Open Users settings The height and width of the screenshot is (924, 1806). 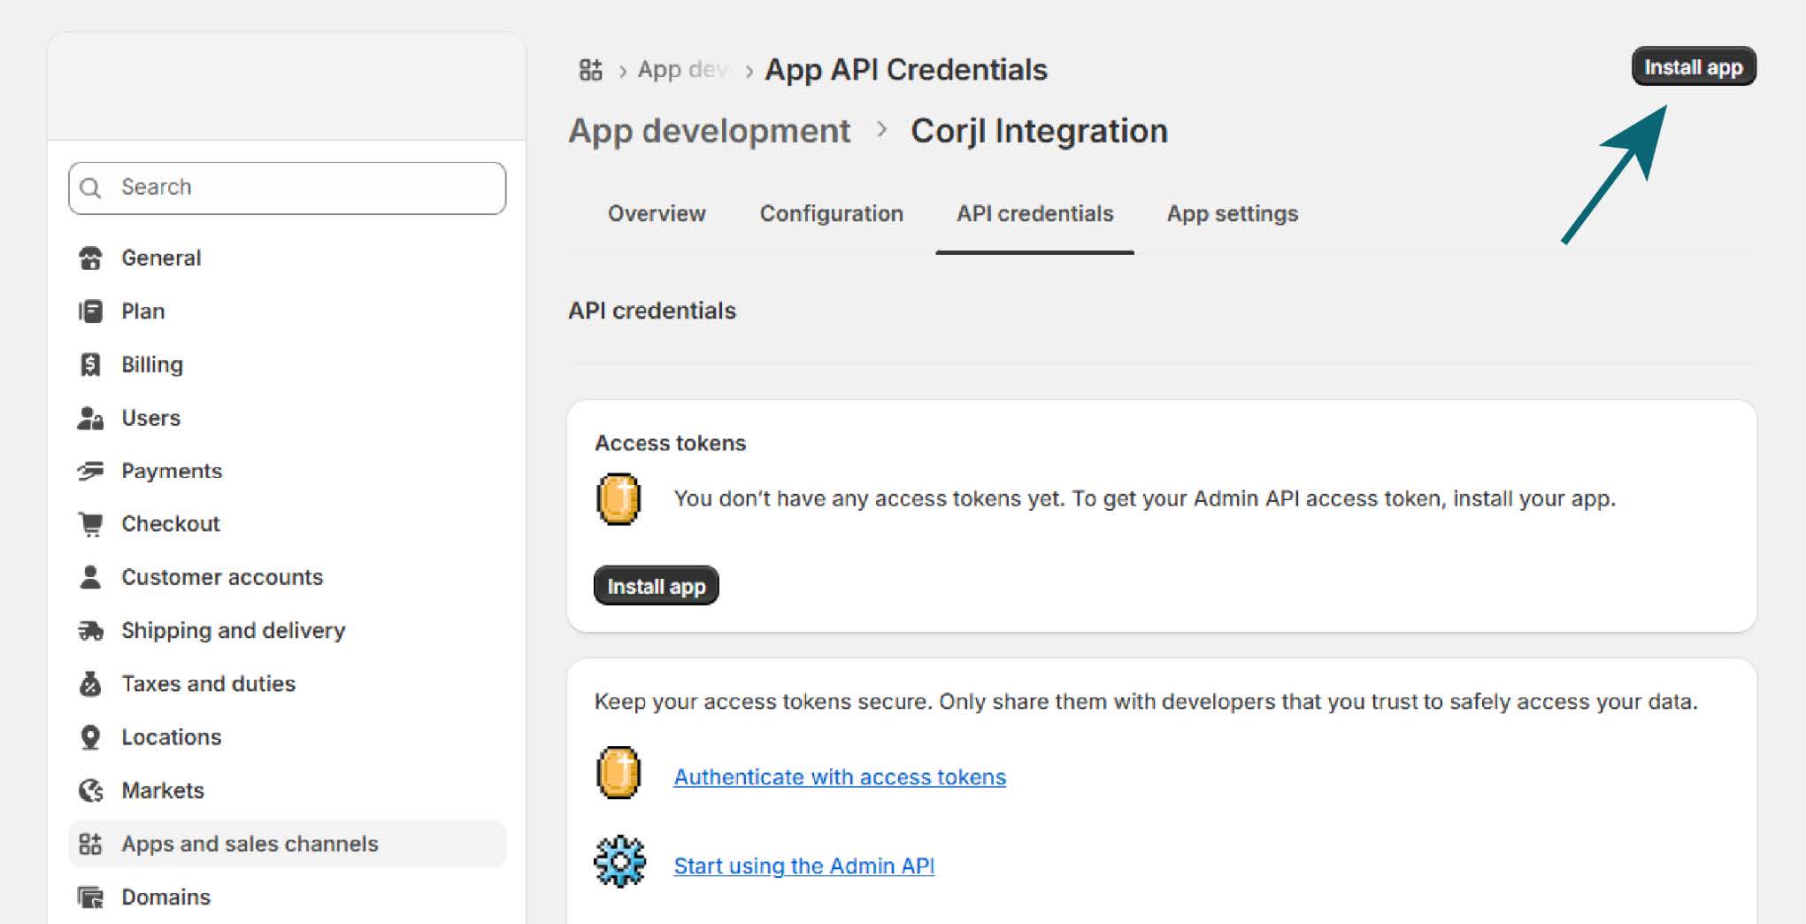point(287,418)
